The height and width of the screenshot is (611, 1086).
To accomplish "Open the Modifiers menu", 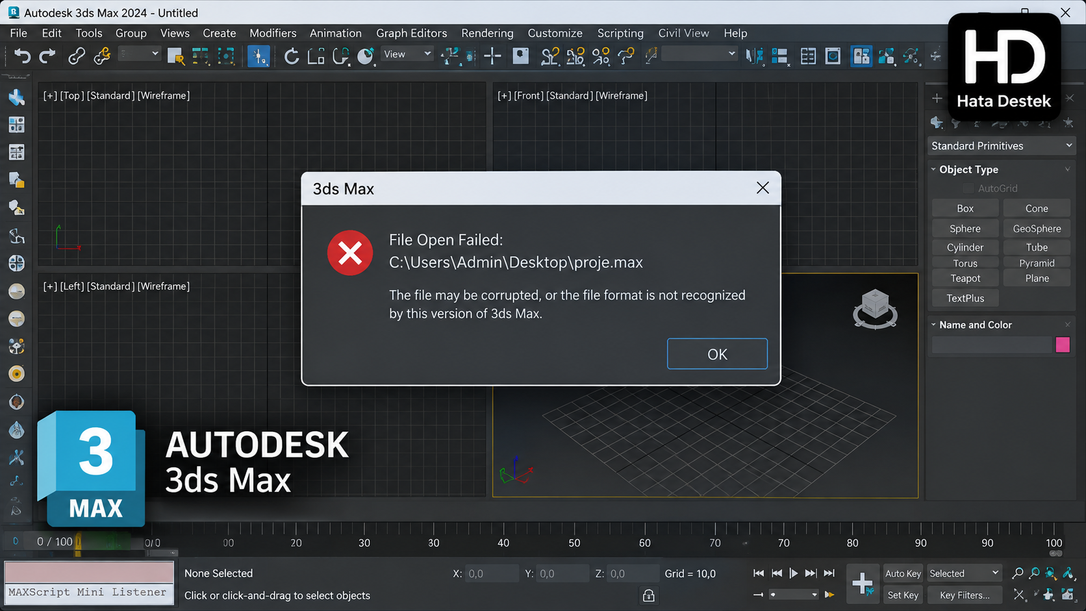I will click(273, 33).
